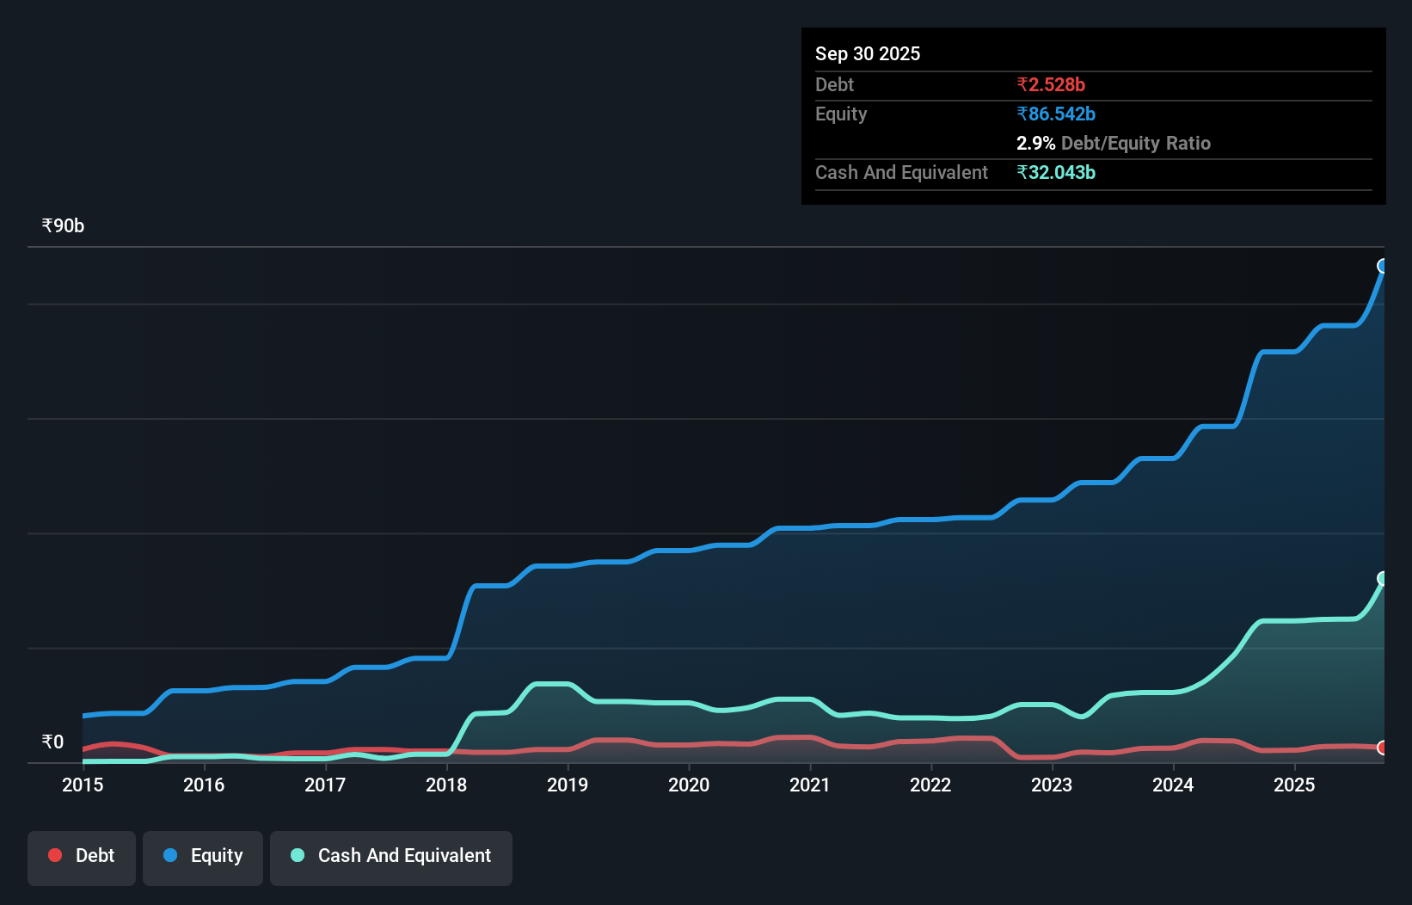Click the ₹0 baseline gridline label
The image size is (1412, 905).
pos(52,741)
